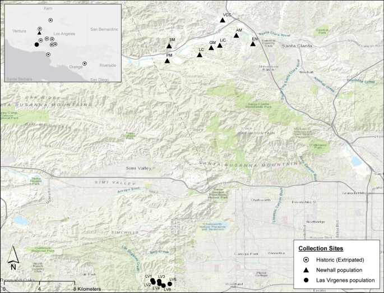Click the north arrow symbol
The image size is (384, 293).
coord(13,258)
